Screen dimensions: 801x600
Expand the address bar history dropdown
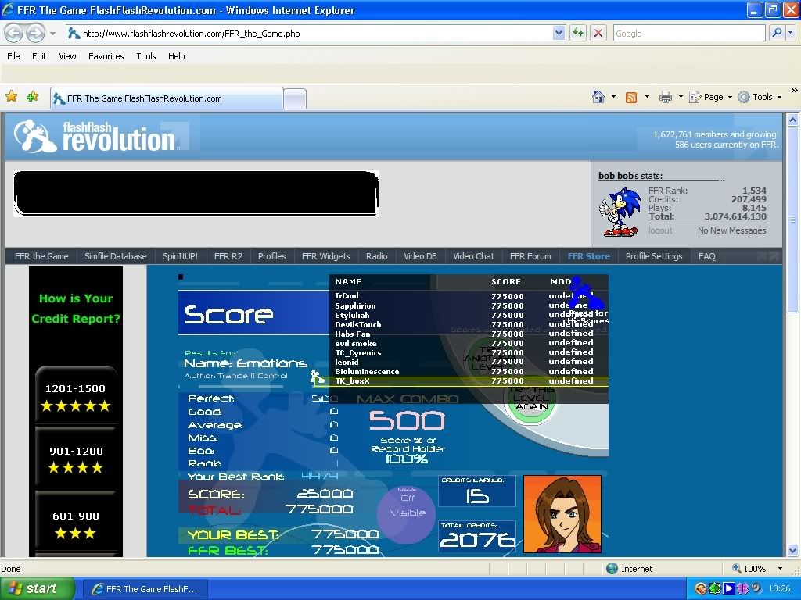pyautogui.click(x=559, y=33)
